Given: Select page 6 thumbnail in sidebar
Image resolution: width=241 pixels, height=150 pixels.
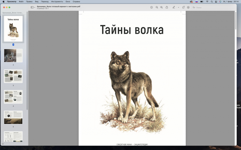Looking at the screenshot, I should (x=13, y=137).
